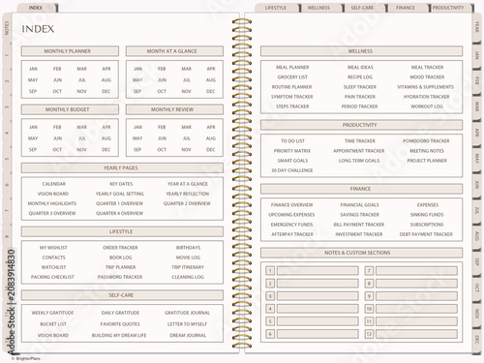484x363 pixels.
Task: Open the Pomodoro Tracker
Action: point(426,141)
